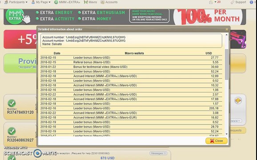Image resolution: width=257 pixels, height=160 pixels.
Task: Click the My Page person icon
Action: pyautogui.click(x=33, y=2)
